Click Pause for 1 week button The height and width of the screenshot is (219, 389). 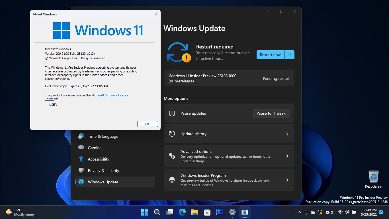271,113
